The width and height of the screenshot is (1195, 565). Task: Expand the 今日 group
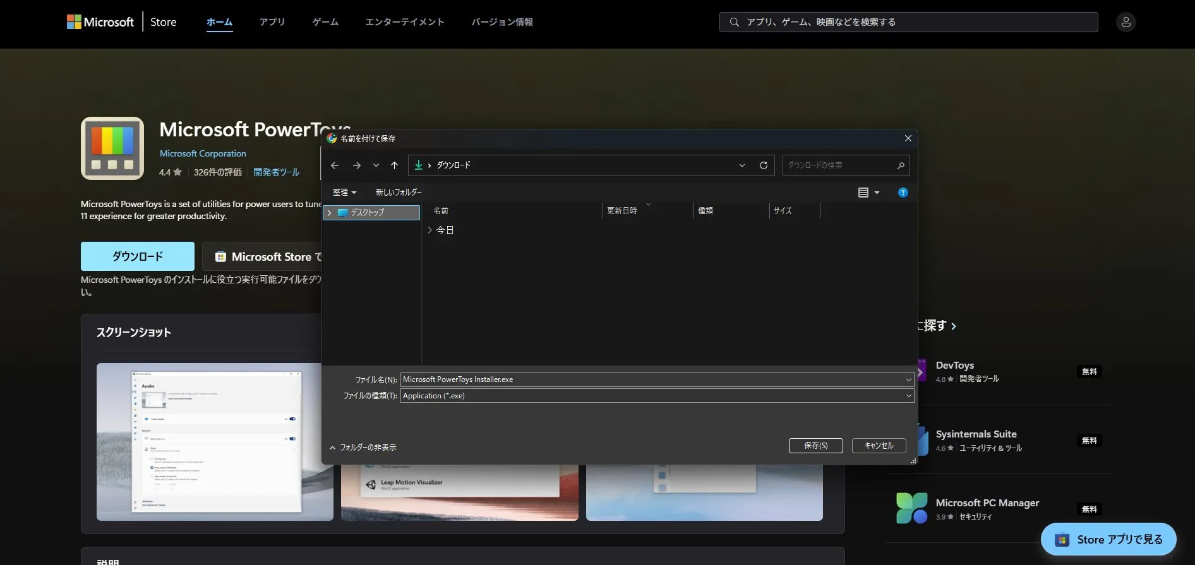pyautogui.click(x=429, y=230)
